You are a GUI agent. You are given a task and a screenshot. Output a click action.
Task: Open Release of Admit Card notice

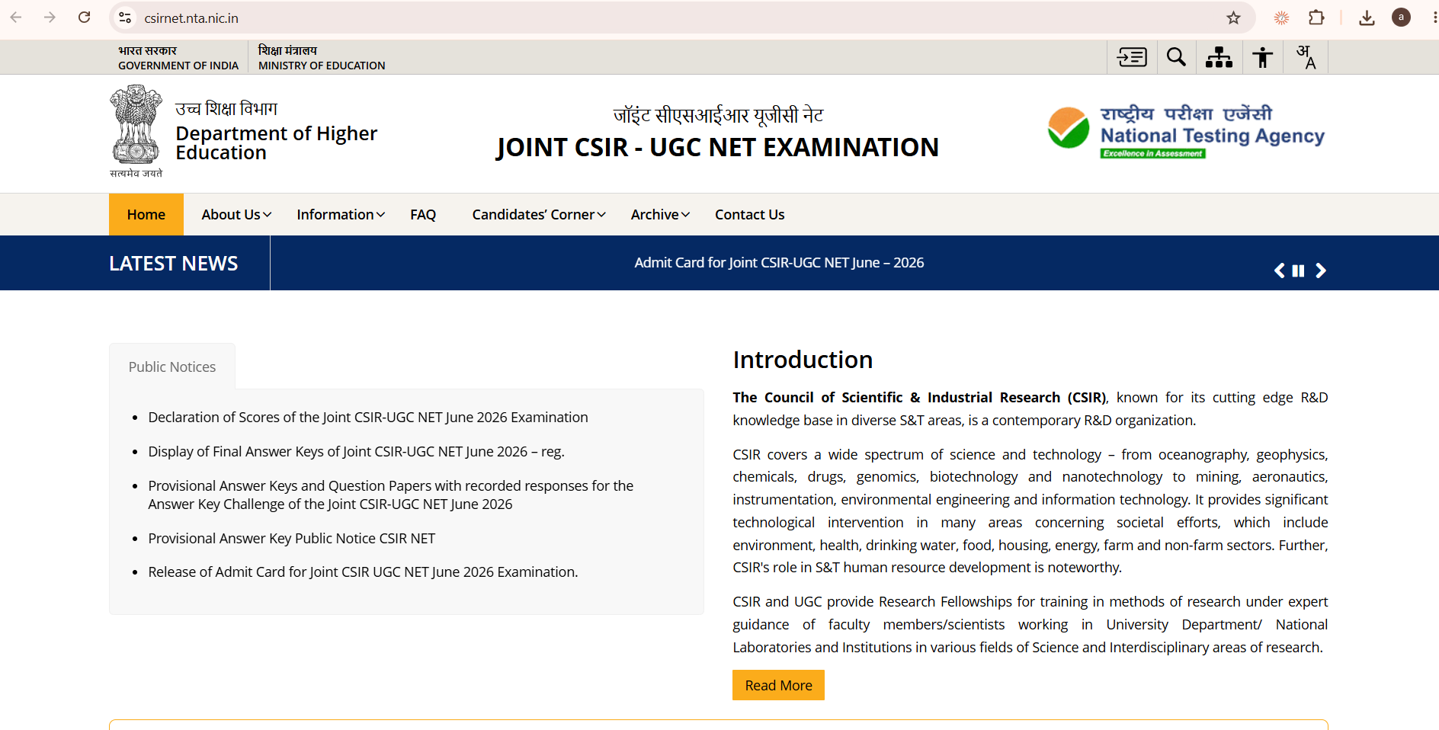tap(363, 572)
